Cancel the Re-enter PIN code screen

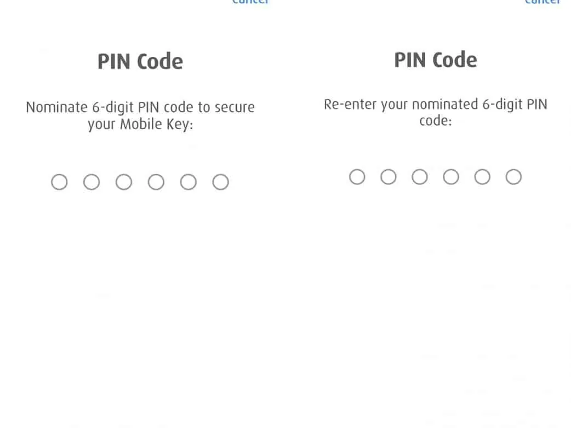[x=543, y=2]
